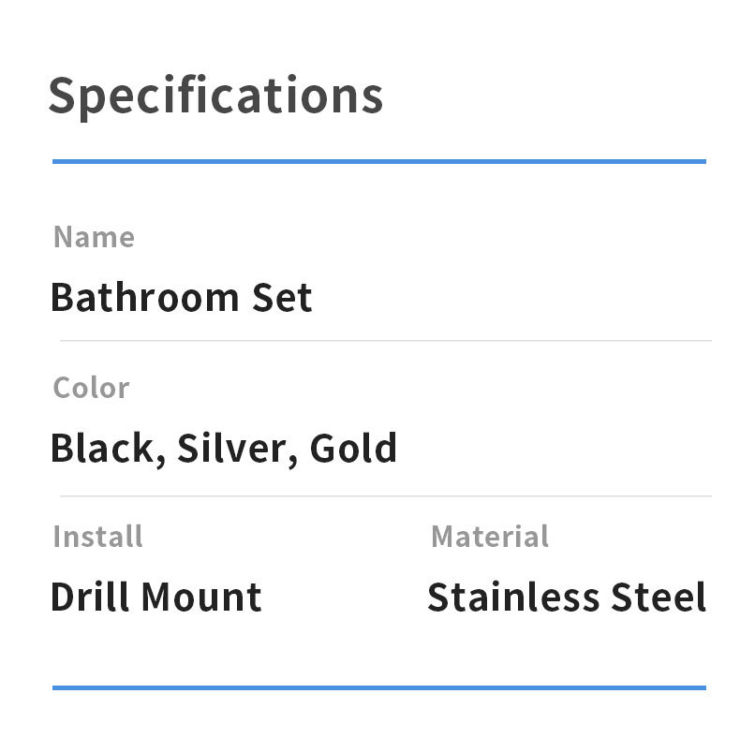Click the gray divider below the color values
The height and width of the screenshot is (753, 740).
pyautogui.click(x=385, y=495)
